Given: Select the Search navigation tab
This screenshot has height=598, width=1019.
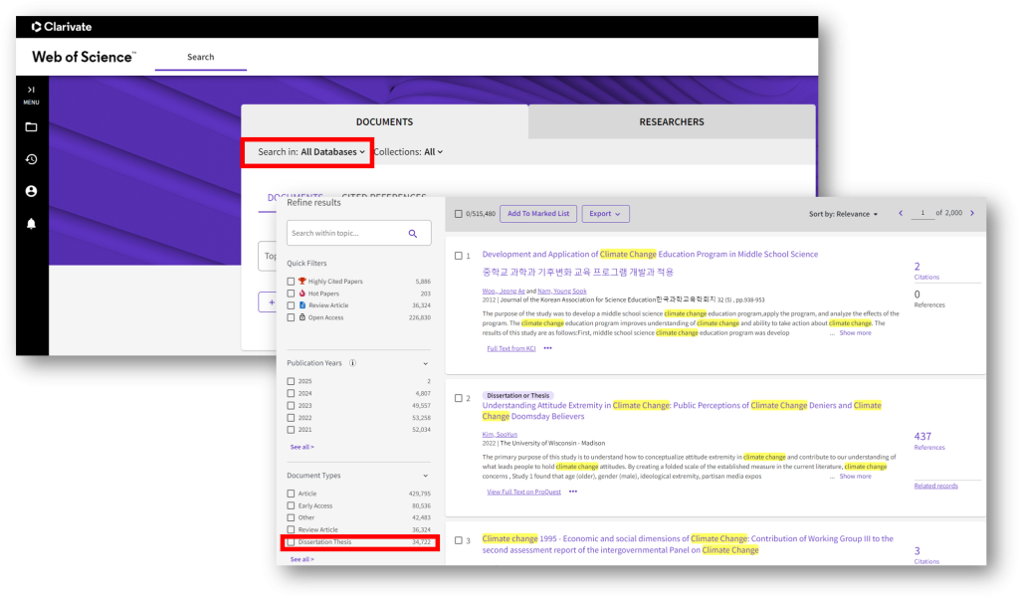Looking at the screenshot, I should (201, 57).
